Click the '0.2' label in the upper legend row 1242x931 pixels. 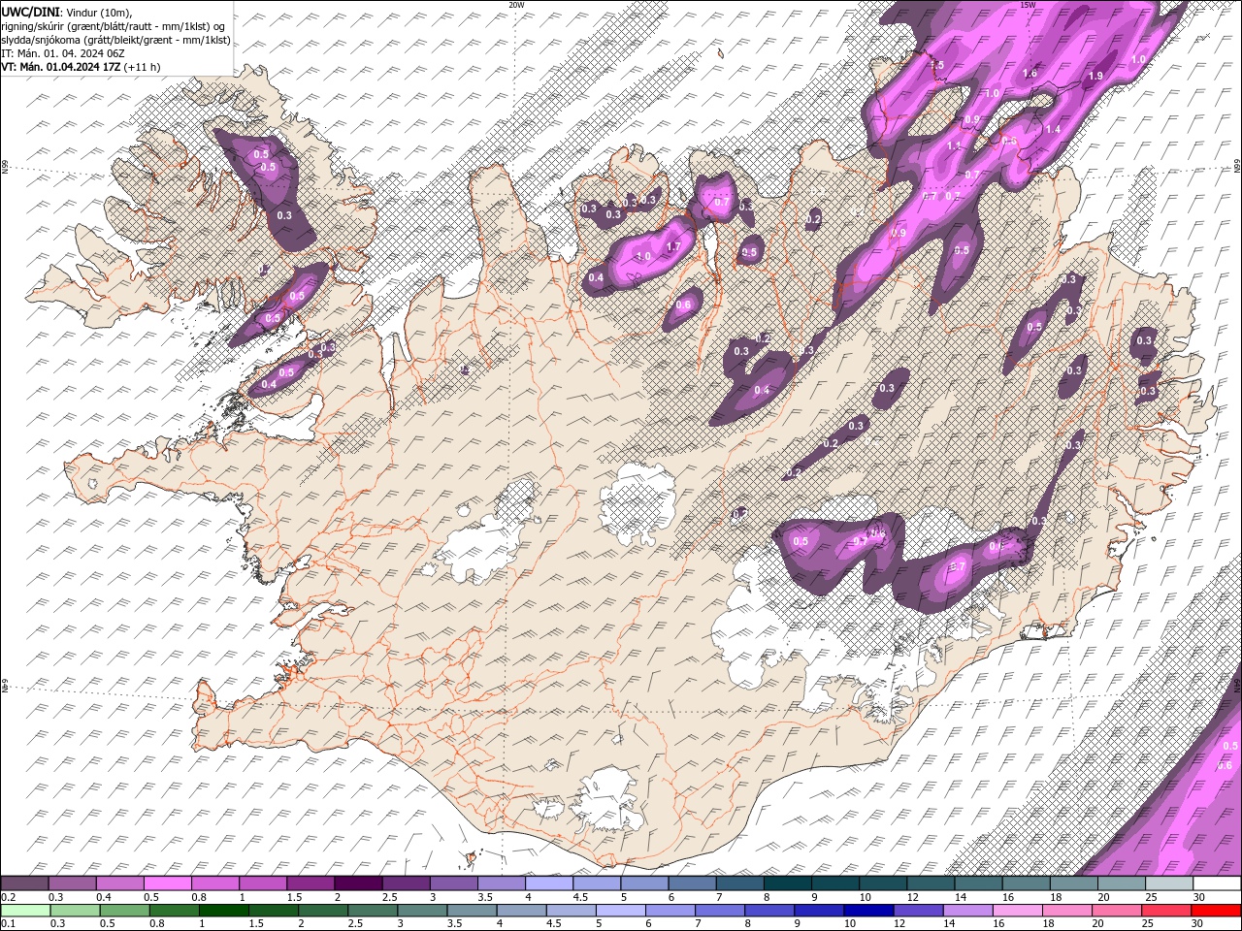click(x=9, y=897)
